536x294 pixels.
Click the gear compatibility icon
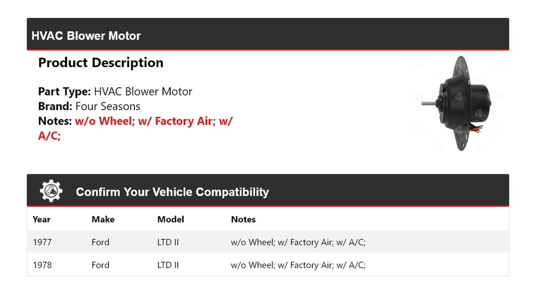pos(51,191)
